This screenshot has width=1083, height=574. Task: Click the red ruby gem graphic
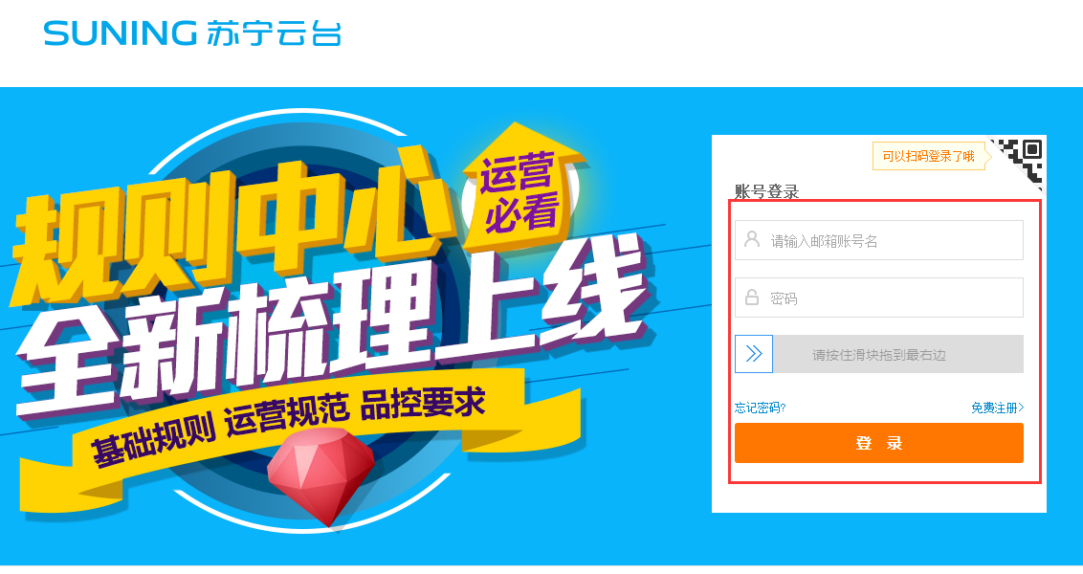pos(320,475)
